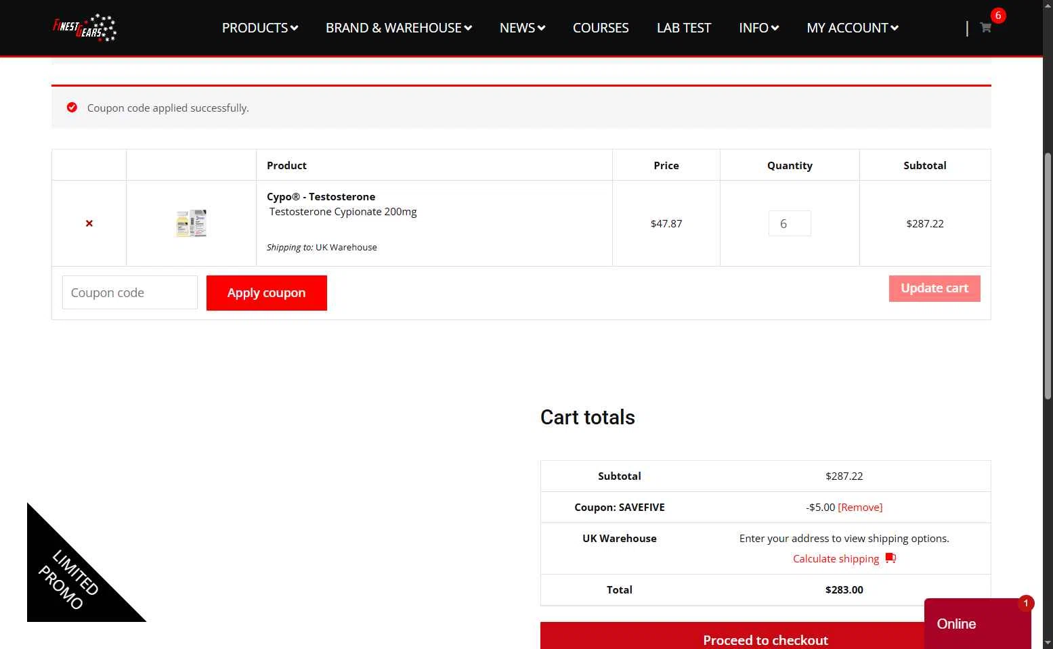Screen dimensions: 1053x649
Task: Remove the SAVEFIVE coupon
Action: pos(860,508)
